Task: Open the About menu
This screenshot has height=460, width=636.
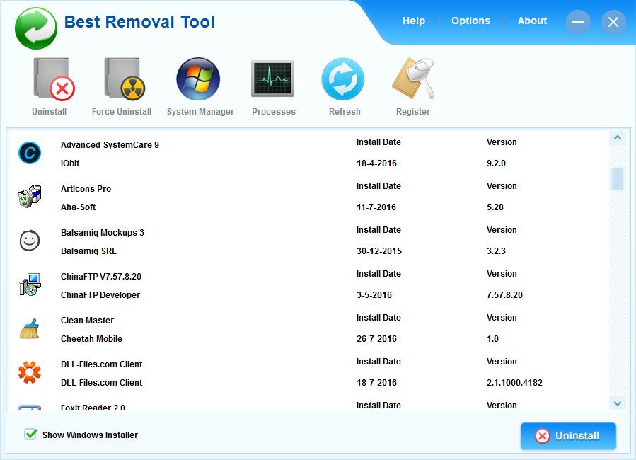Action: 532,21
